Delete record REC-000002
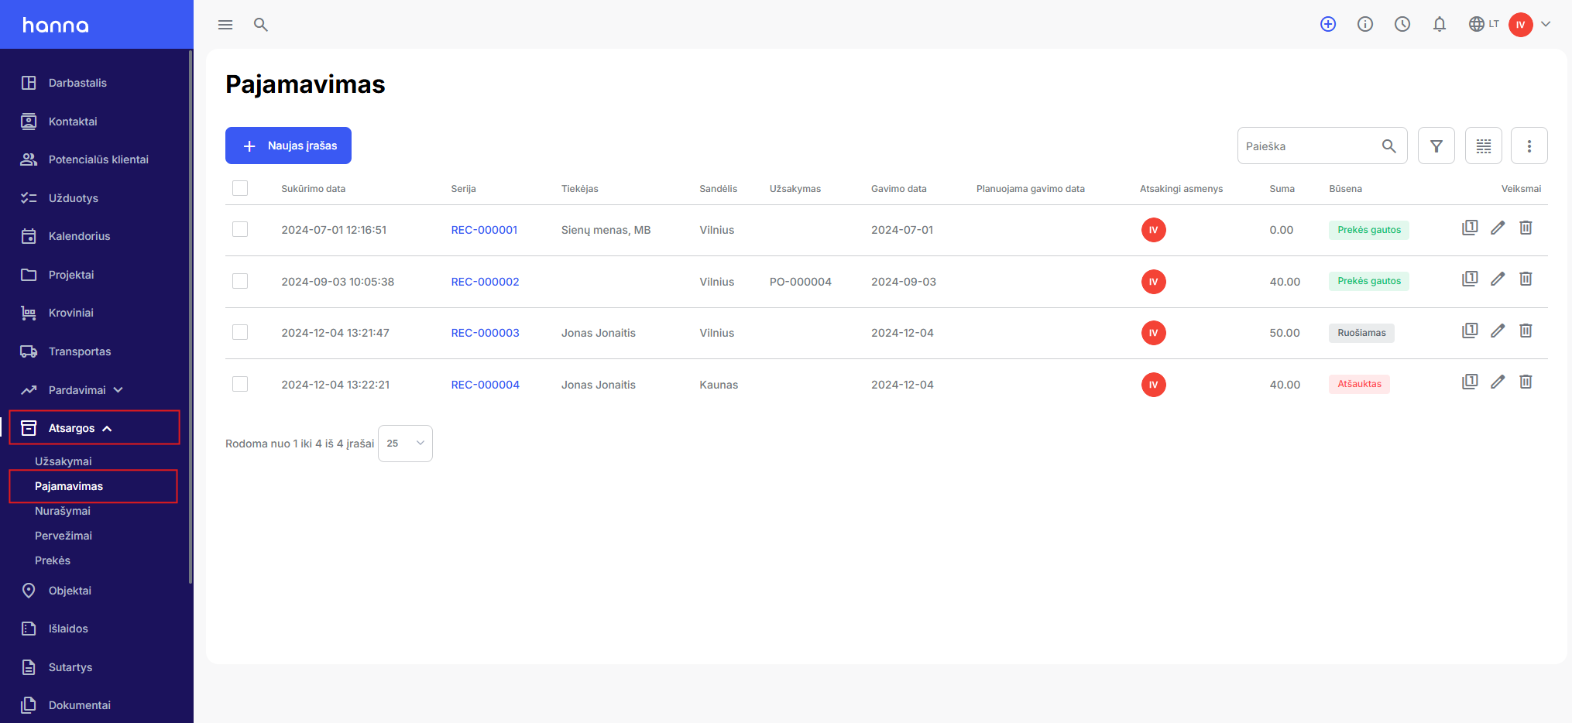 click(x=1526, y=279)
